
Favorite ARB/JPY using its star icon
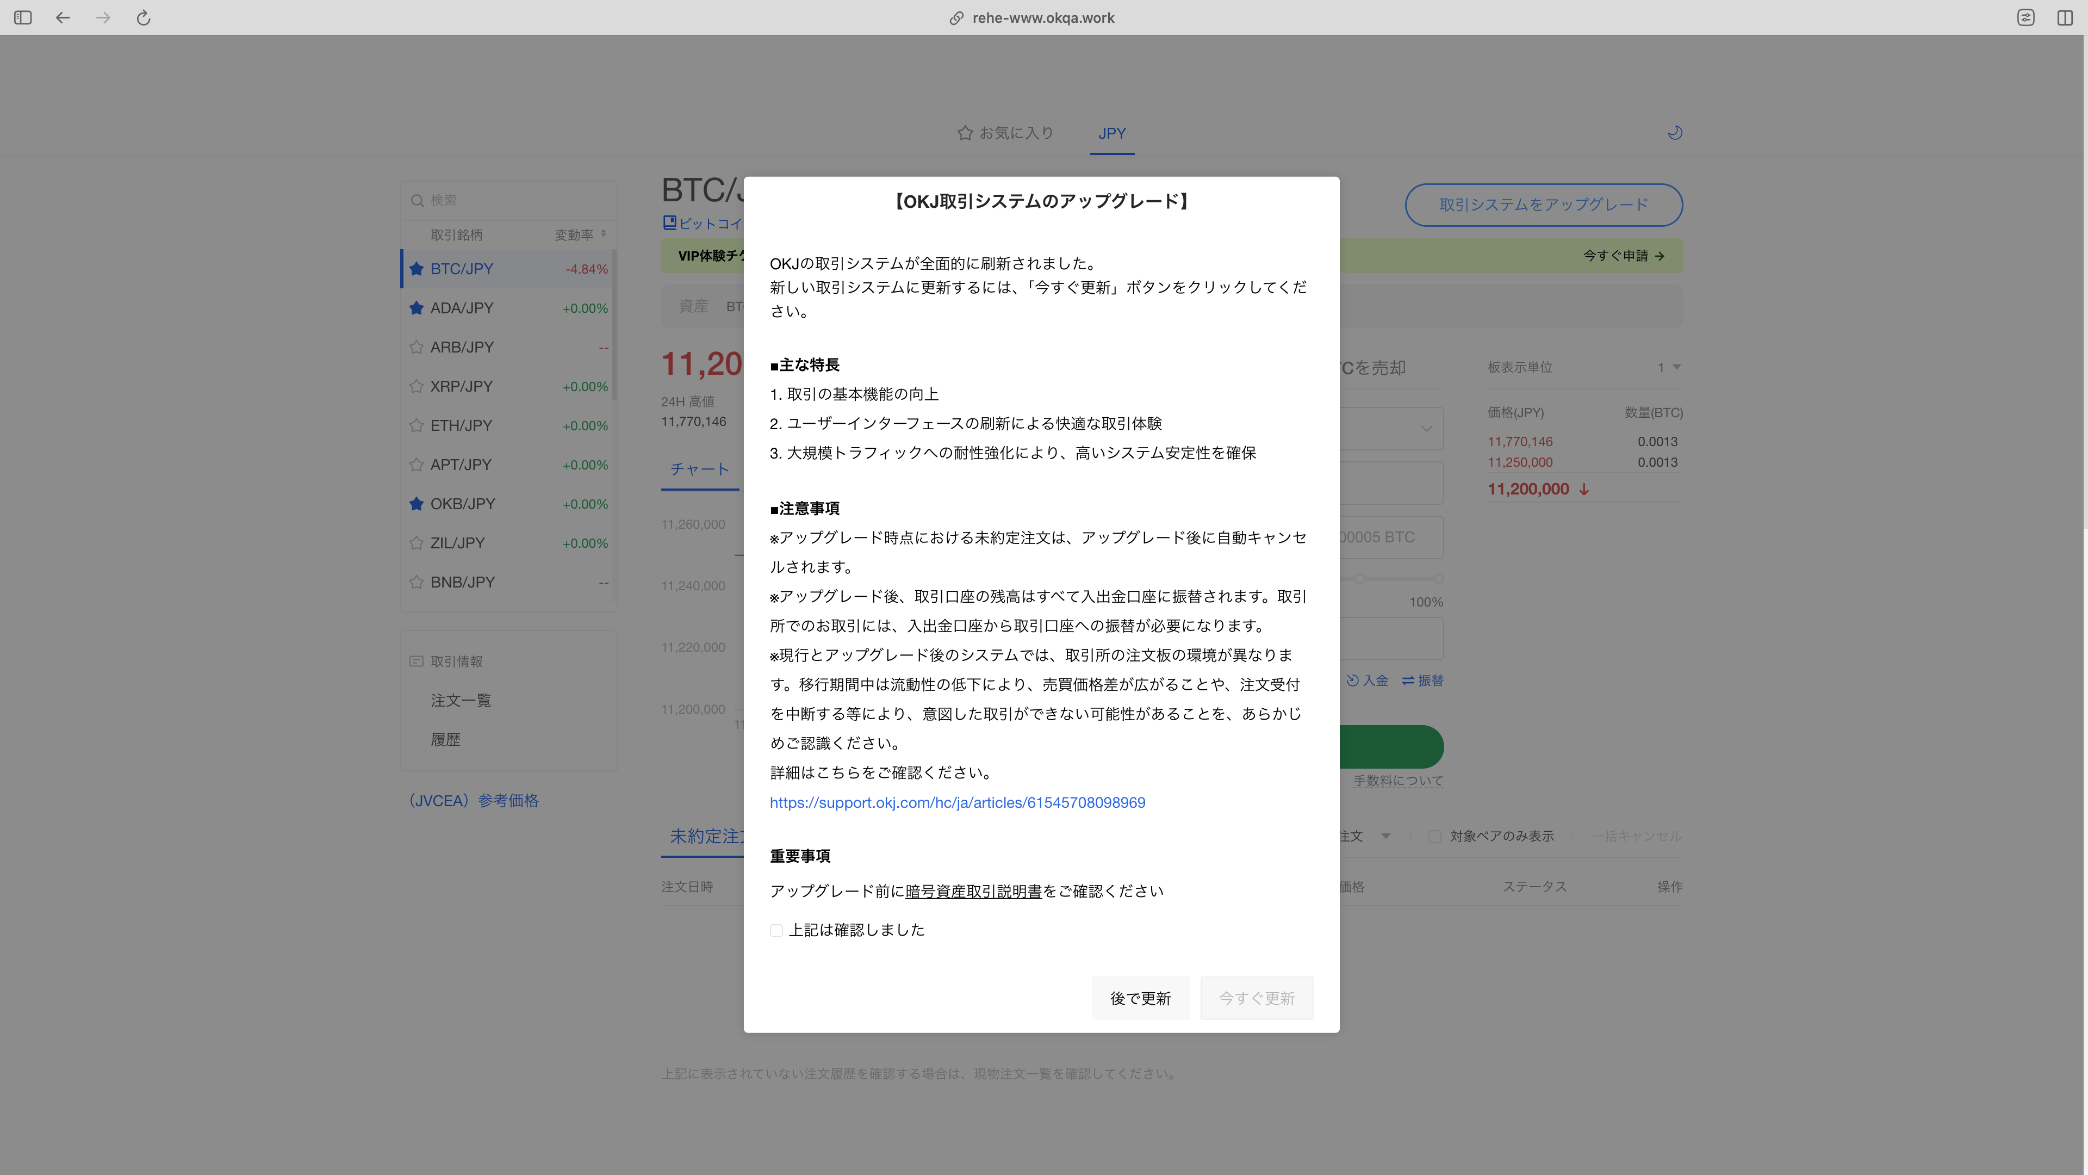tap(417, 347)
